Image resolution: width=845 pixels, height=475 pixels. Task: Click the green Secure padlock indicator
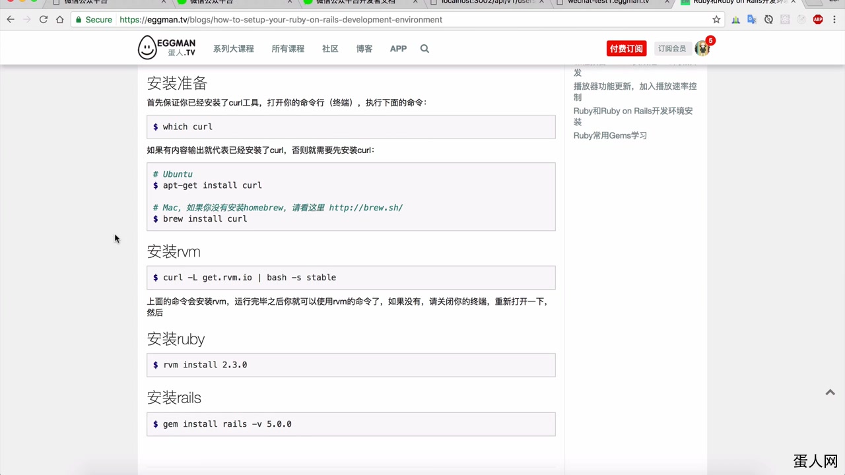point(94,20)
